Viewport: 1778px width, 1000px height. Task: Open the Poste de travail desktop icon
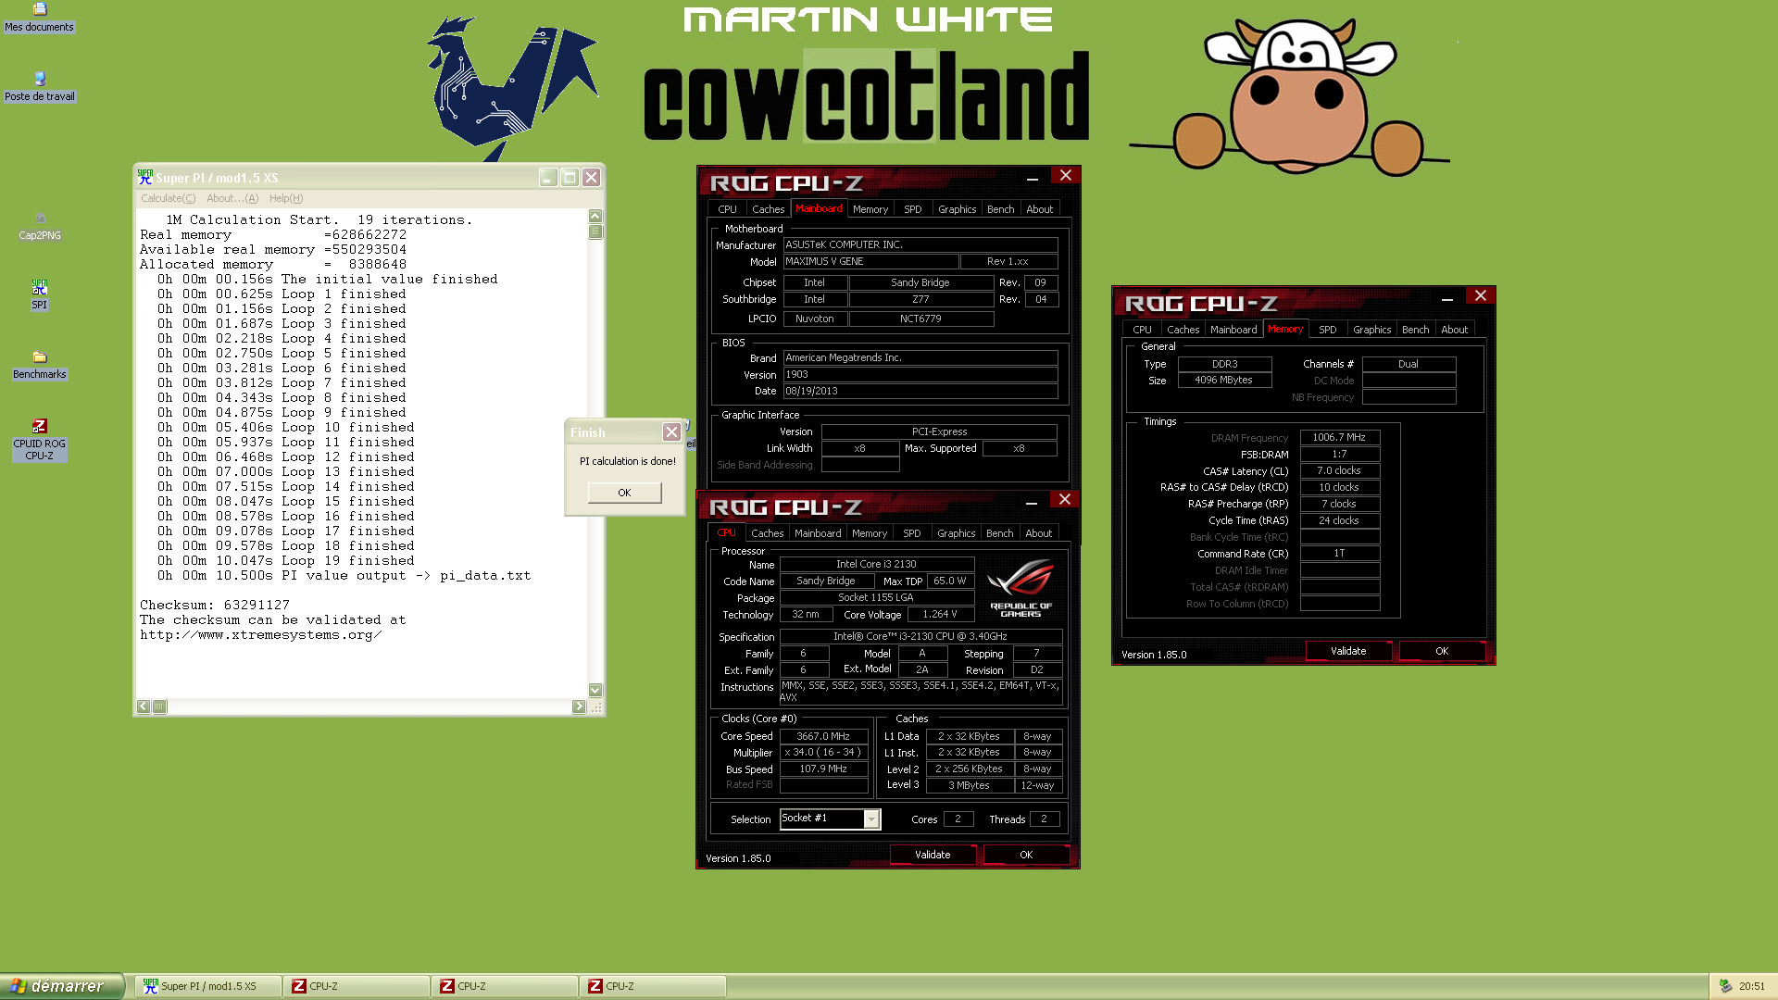click(39, 87)
